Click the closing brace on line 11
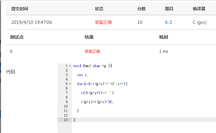The width and height of the screenshot is (216, 133). [x=78, y=111]
